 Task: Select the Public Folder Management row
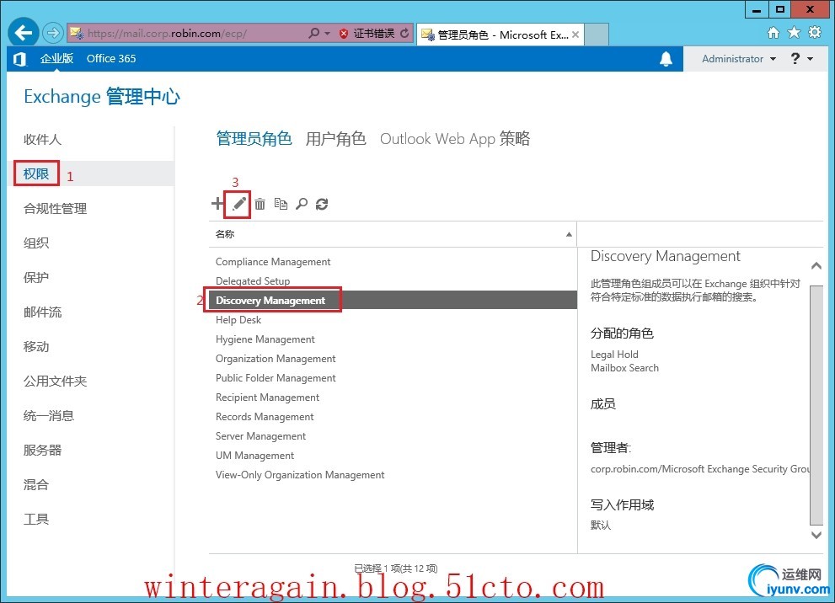pyautogui.click(x=393, y=378)
